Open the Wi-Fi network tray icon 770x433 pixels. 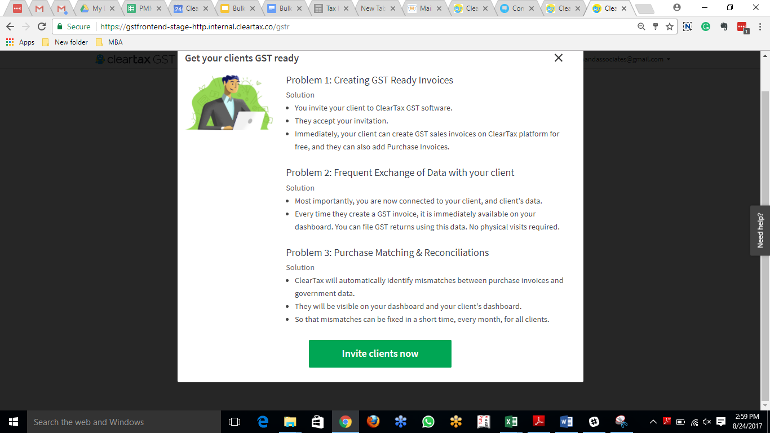694,422
